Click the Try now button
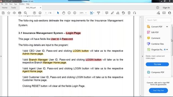This screenshot has height=97, width=173. 157,64
